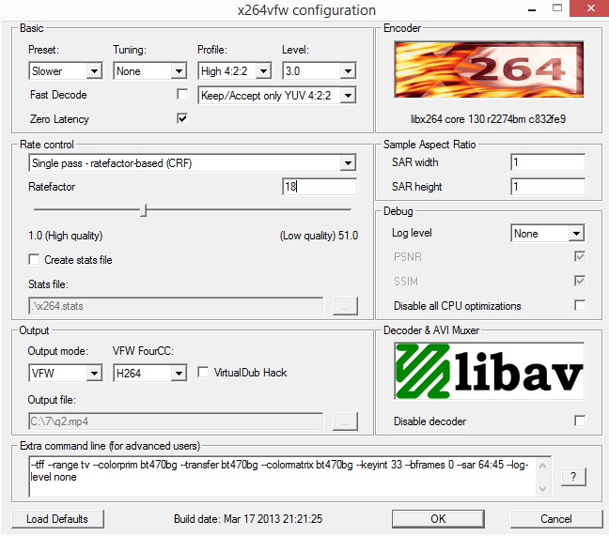
Task: Open the Output mode dropdown showing VFW
Action: point(66,373)
